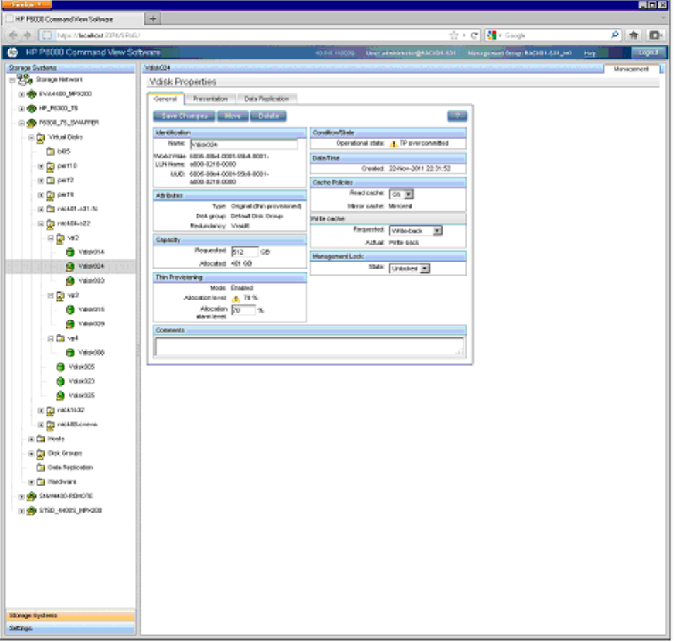674x642 pixels.
Task: Click the EVA4400_MPX200 storage system icon
Action: point(31,94)
